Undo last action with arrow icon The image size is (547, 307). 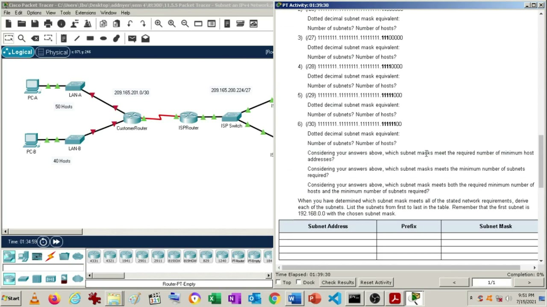pos(130,24)
